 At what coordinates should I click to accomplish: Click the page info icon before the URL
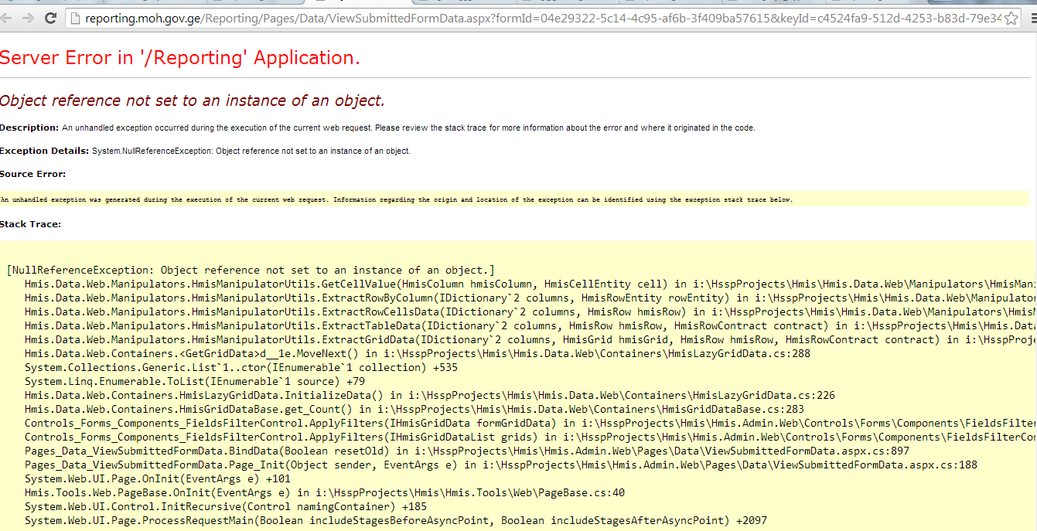76,19
